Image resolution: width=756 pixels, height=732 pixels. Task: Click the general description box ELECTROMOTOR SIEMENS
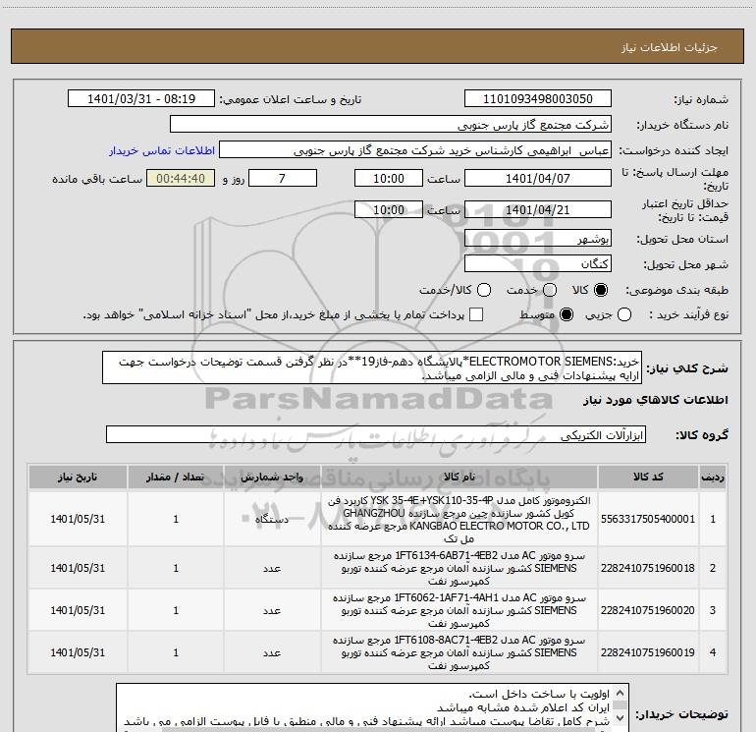tap(372, 368)
